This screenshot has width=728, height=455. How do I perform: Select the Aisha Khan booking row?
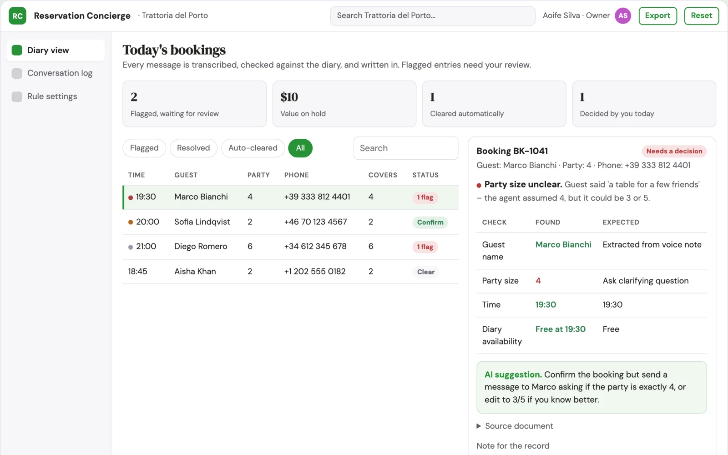tap(290, 272)
